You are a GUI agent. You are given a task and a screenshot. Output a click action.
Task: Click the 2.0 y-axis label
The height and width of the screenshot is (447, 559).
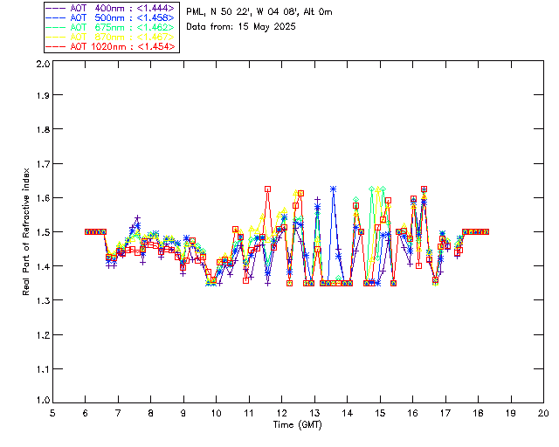[x=43, y=64]
